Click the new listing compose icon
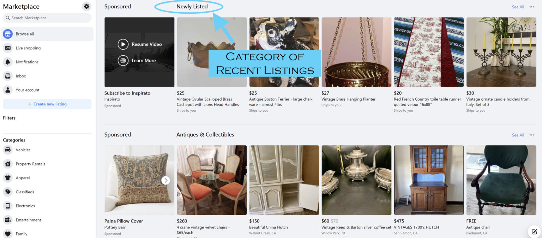Screen dimensions: 542x238 (534, 231)
